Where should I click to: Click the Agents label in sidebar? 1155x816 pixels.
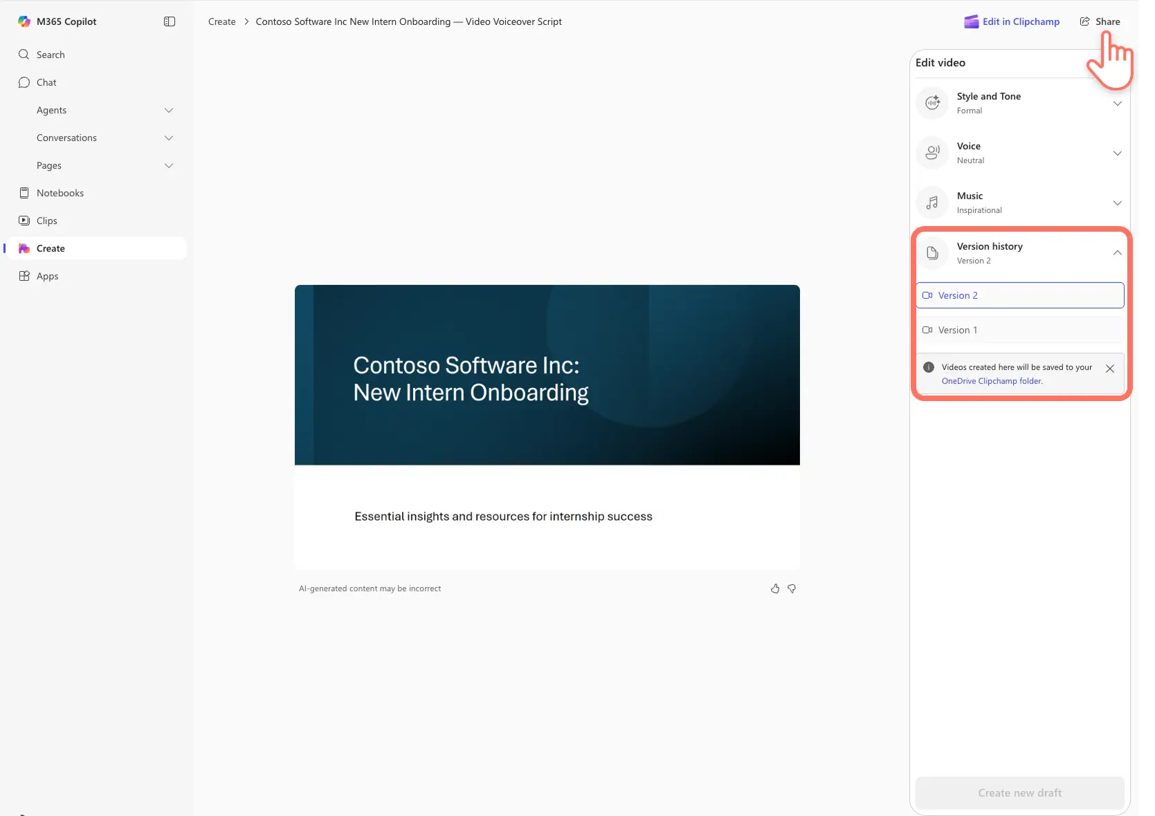(x=52, y=110)
